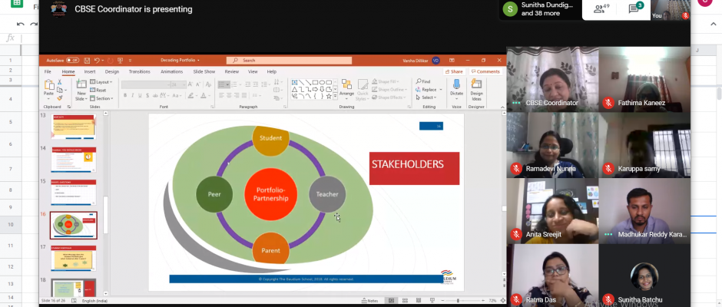Viewport: 722px width, 307px height.
Task: Open the File menu tab
Action: coord(48,72)
